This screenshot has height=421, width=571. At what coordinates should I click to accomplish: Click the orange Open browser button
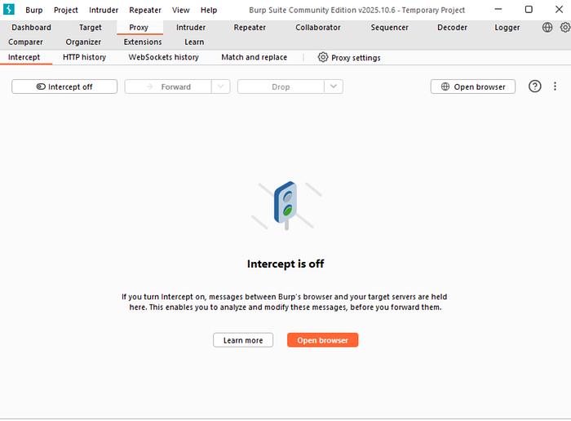(323, 340)
